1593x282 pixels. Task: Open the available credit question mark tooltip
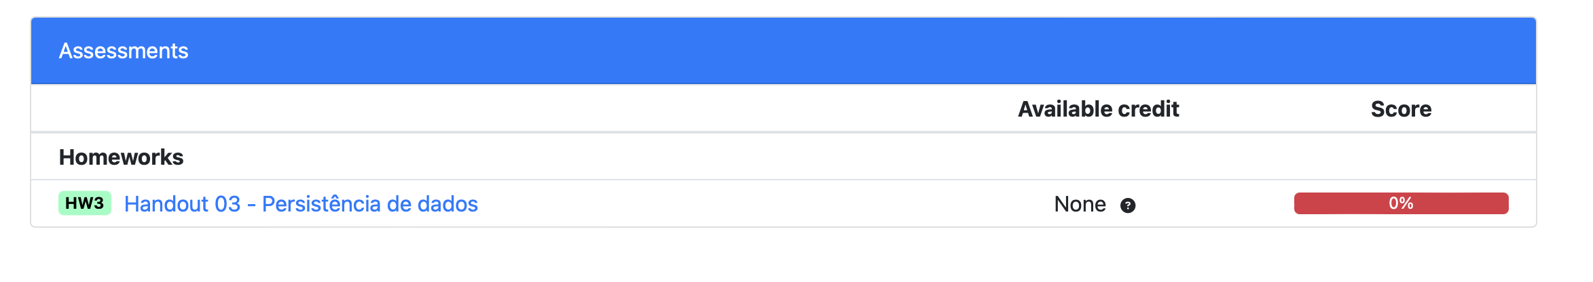point(1127,205)
